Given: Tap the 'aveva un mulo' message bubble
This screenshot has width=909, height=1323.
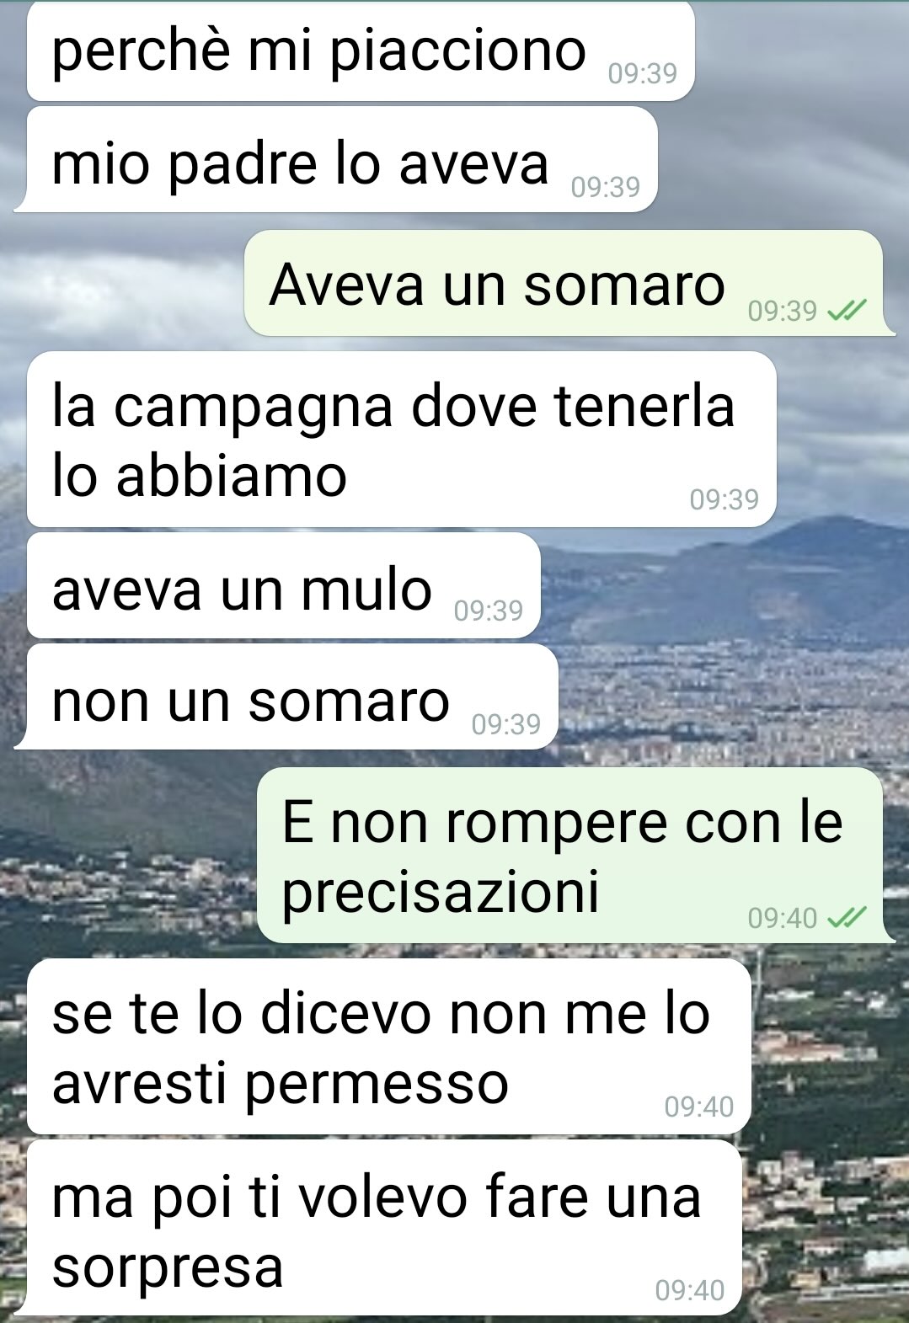Looking at the screenshot, I should pos(283,585).
